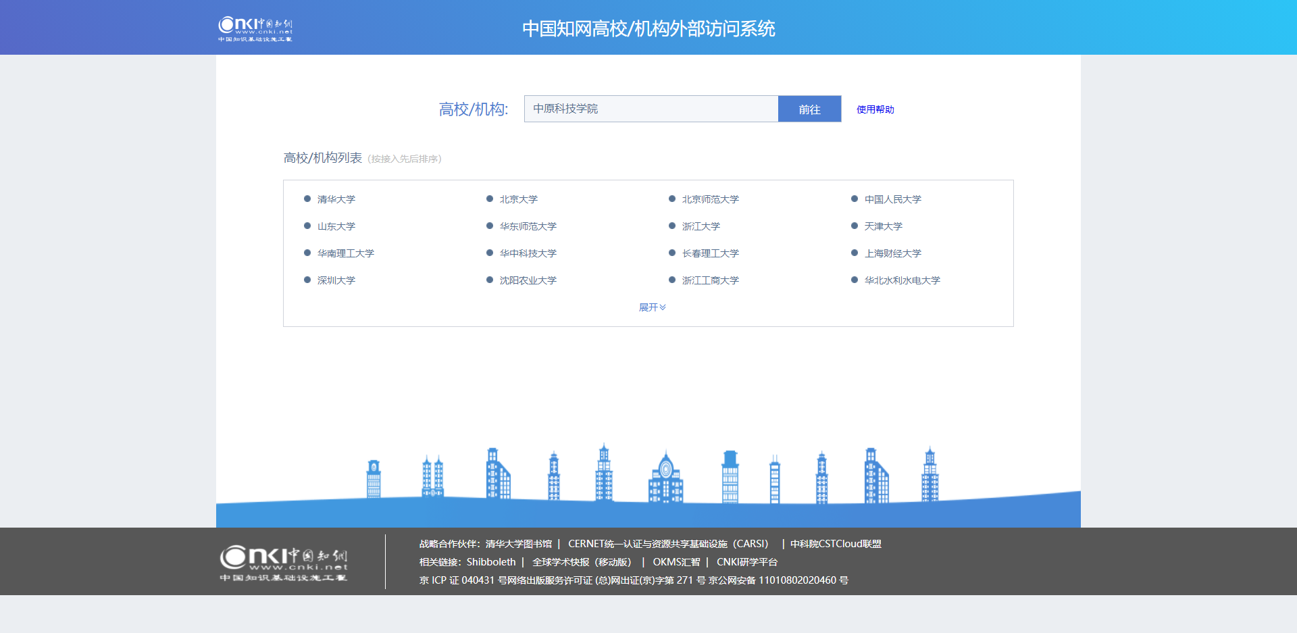Open the 清华大学图书馆 footer link

pos(518,544)
